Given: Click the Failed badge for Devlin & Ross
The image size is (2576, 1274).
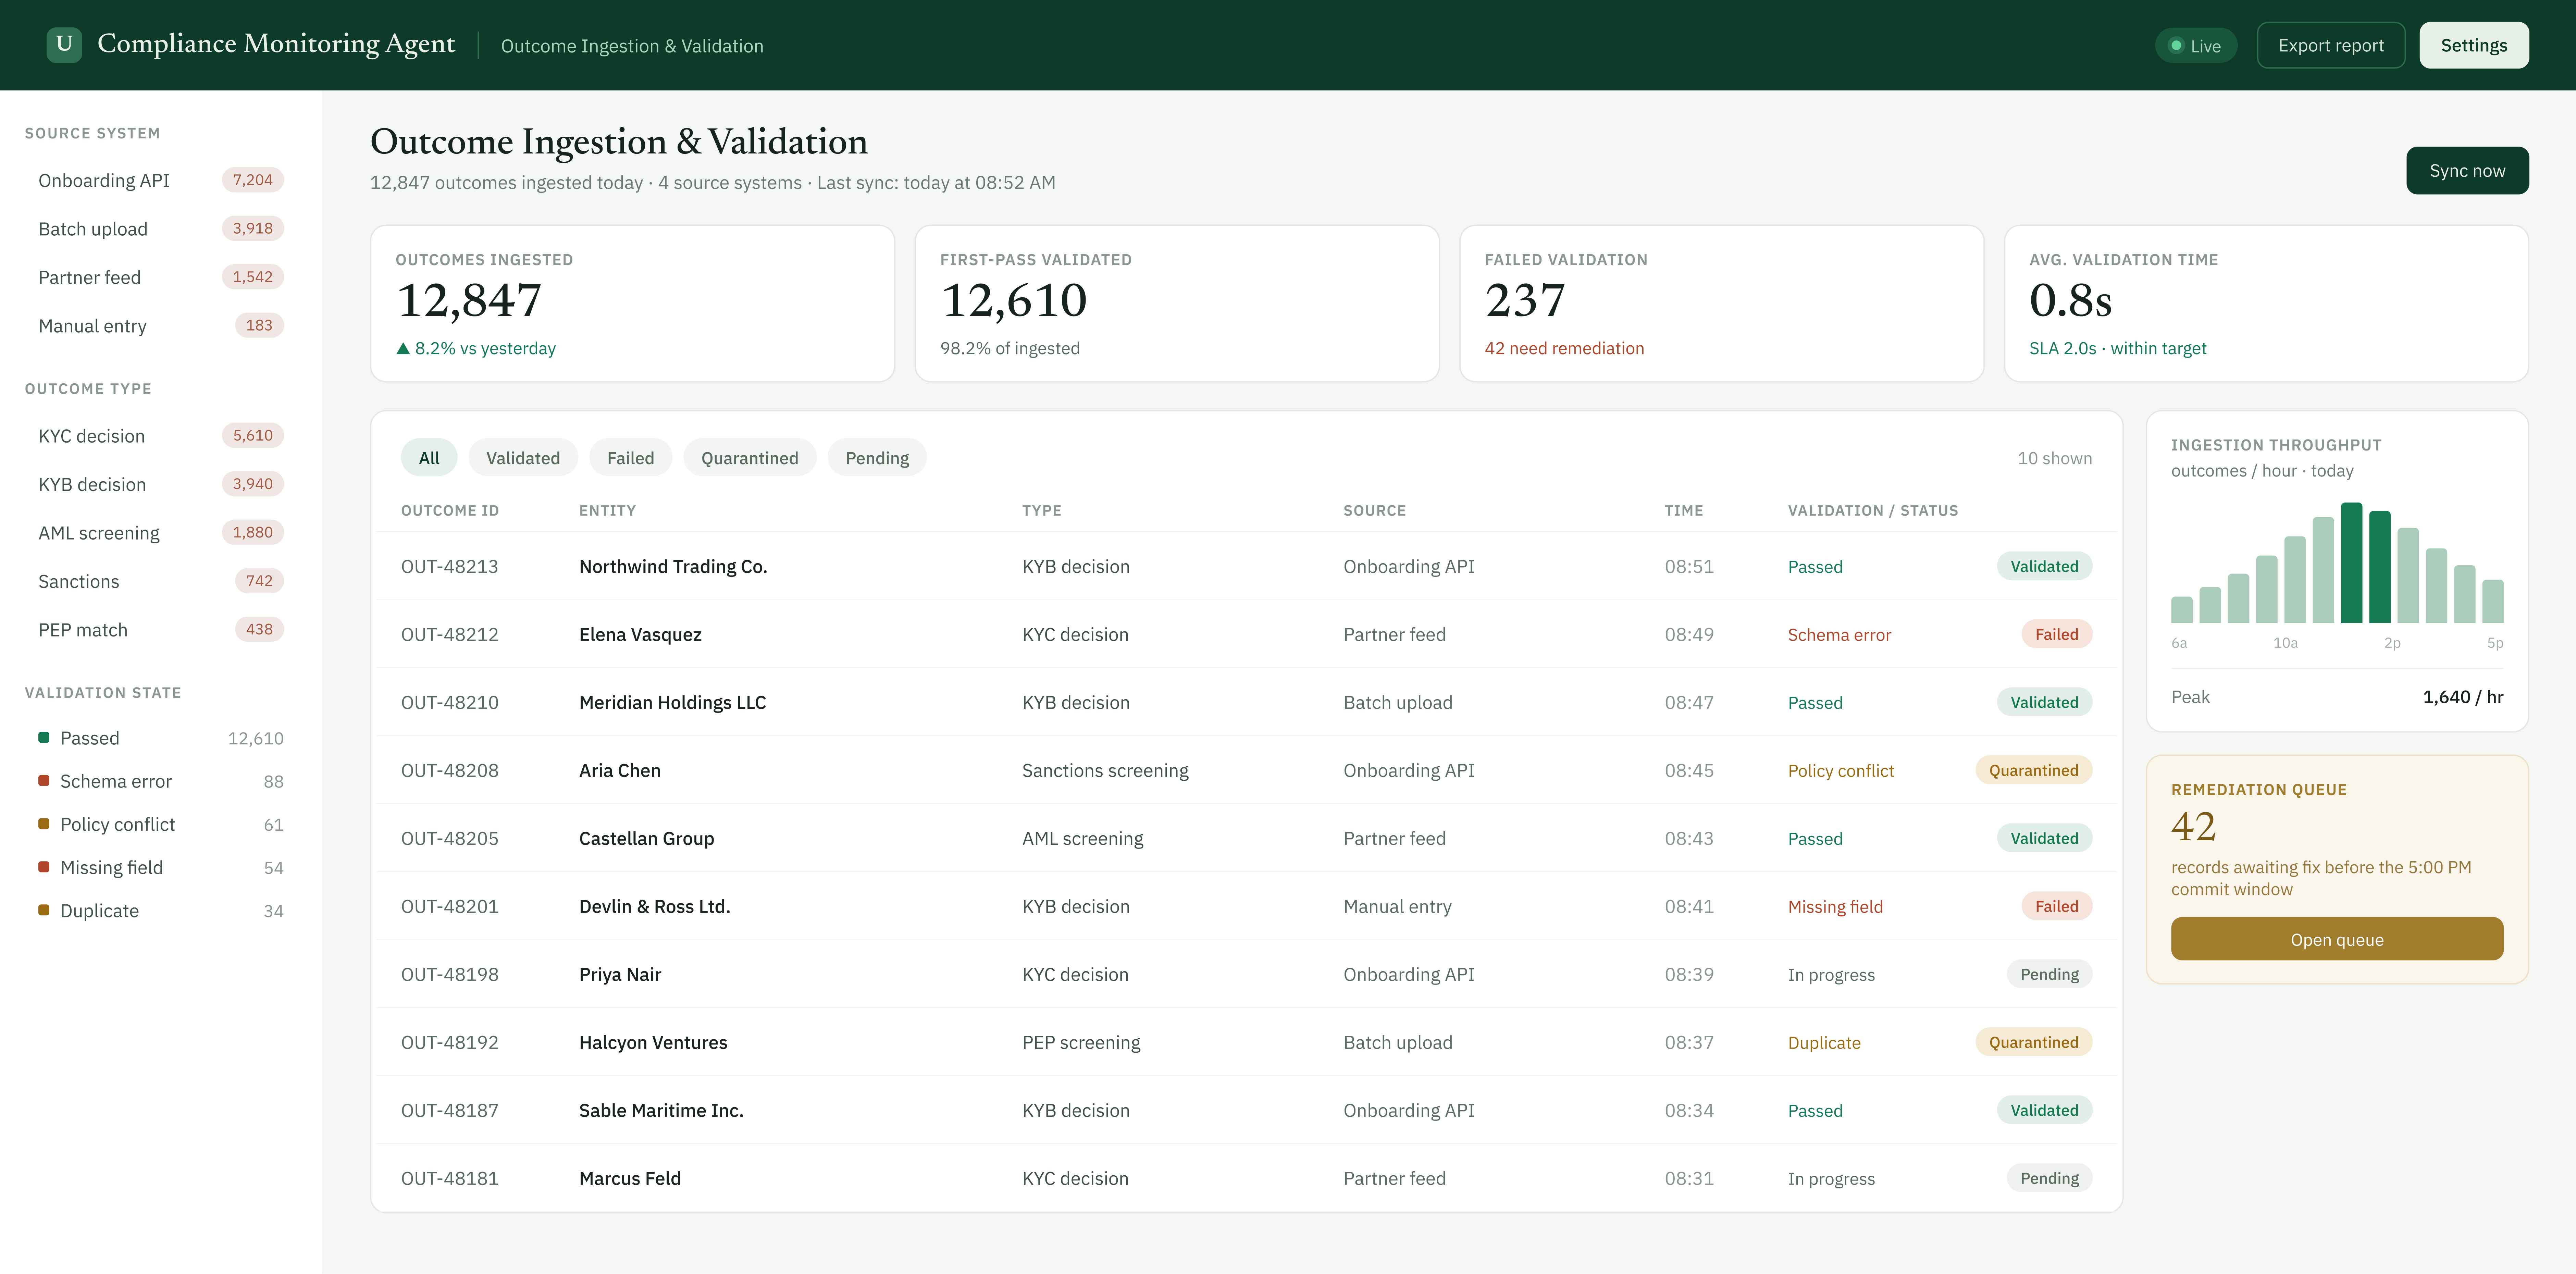Looking at the screenshot, I should click(x=2056, y=906).
